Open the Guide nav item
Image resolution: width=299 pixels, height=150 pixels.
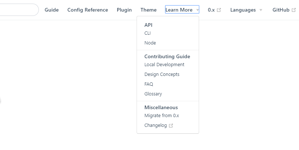[52, 10]
